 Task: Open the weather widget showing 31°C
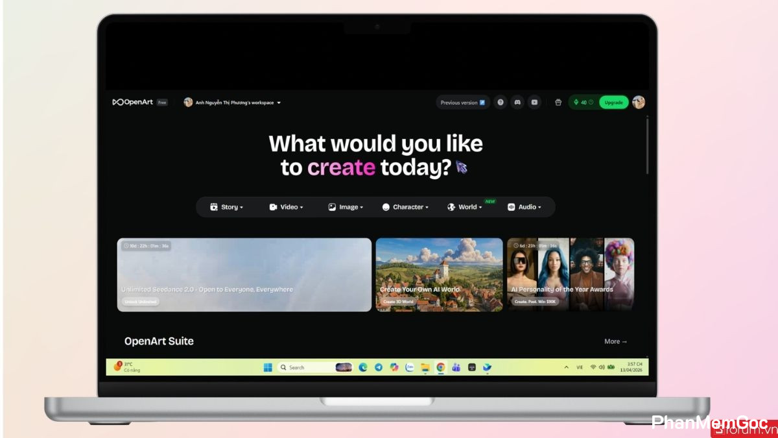pyautogui.click(x=127, y=367)
